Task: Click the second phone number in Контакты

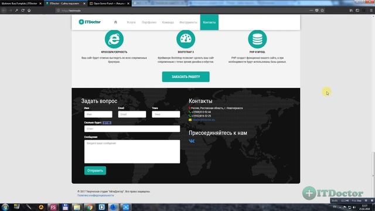Action: (x=201, y=116)
